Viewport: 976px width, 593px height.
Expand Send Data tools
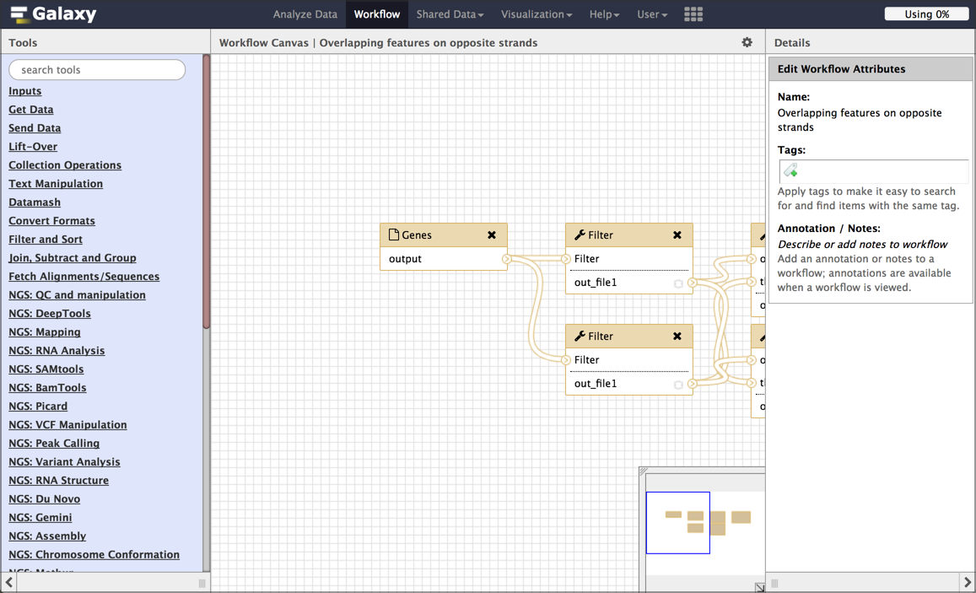point(35,128)
